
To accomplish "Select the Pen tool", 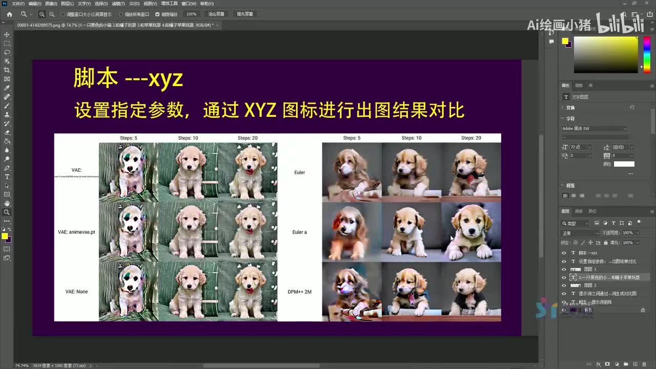I will [x=7, y=168].
